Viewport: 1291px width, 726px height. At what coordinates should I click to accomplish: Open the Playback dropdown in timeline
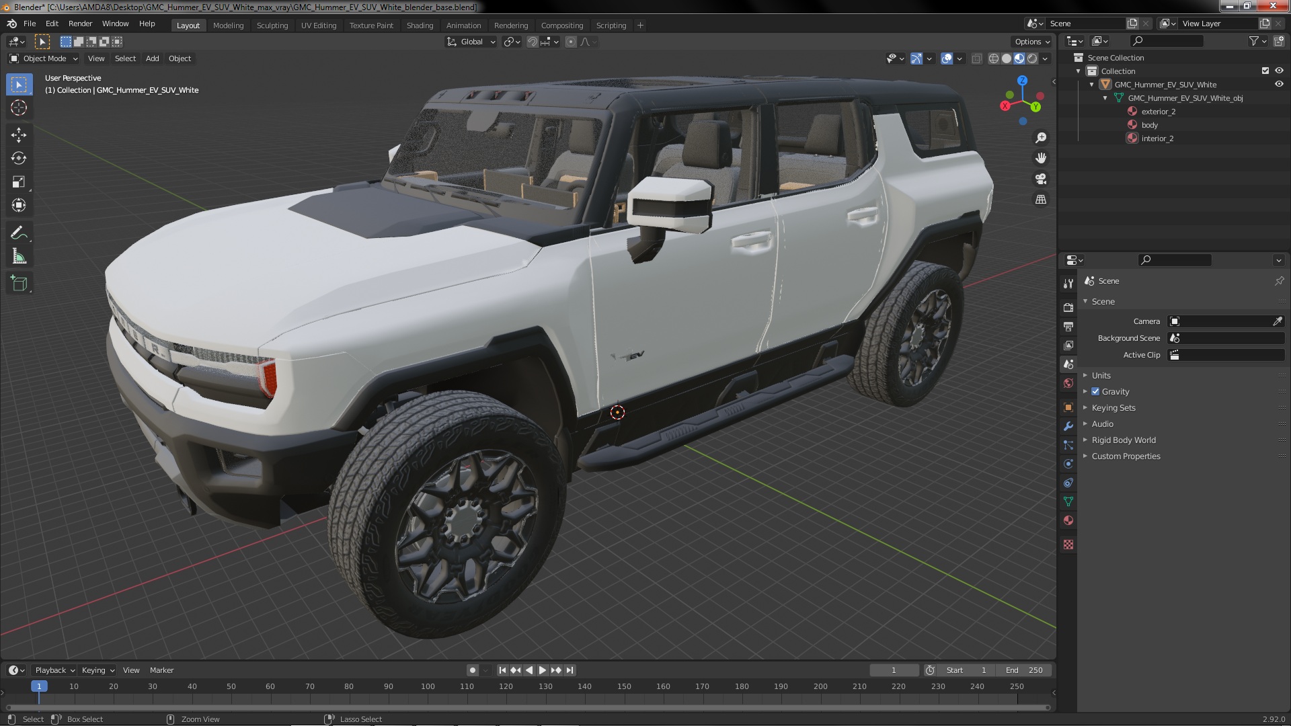click(54, 670)
